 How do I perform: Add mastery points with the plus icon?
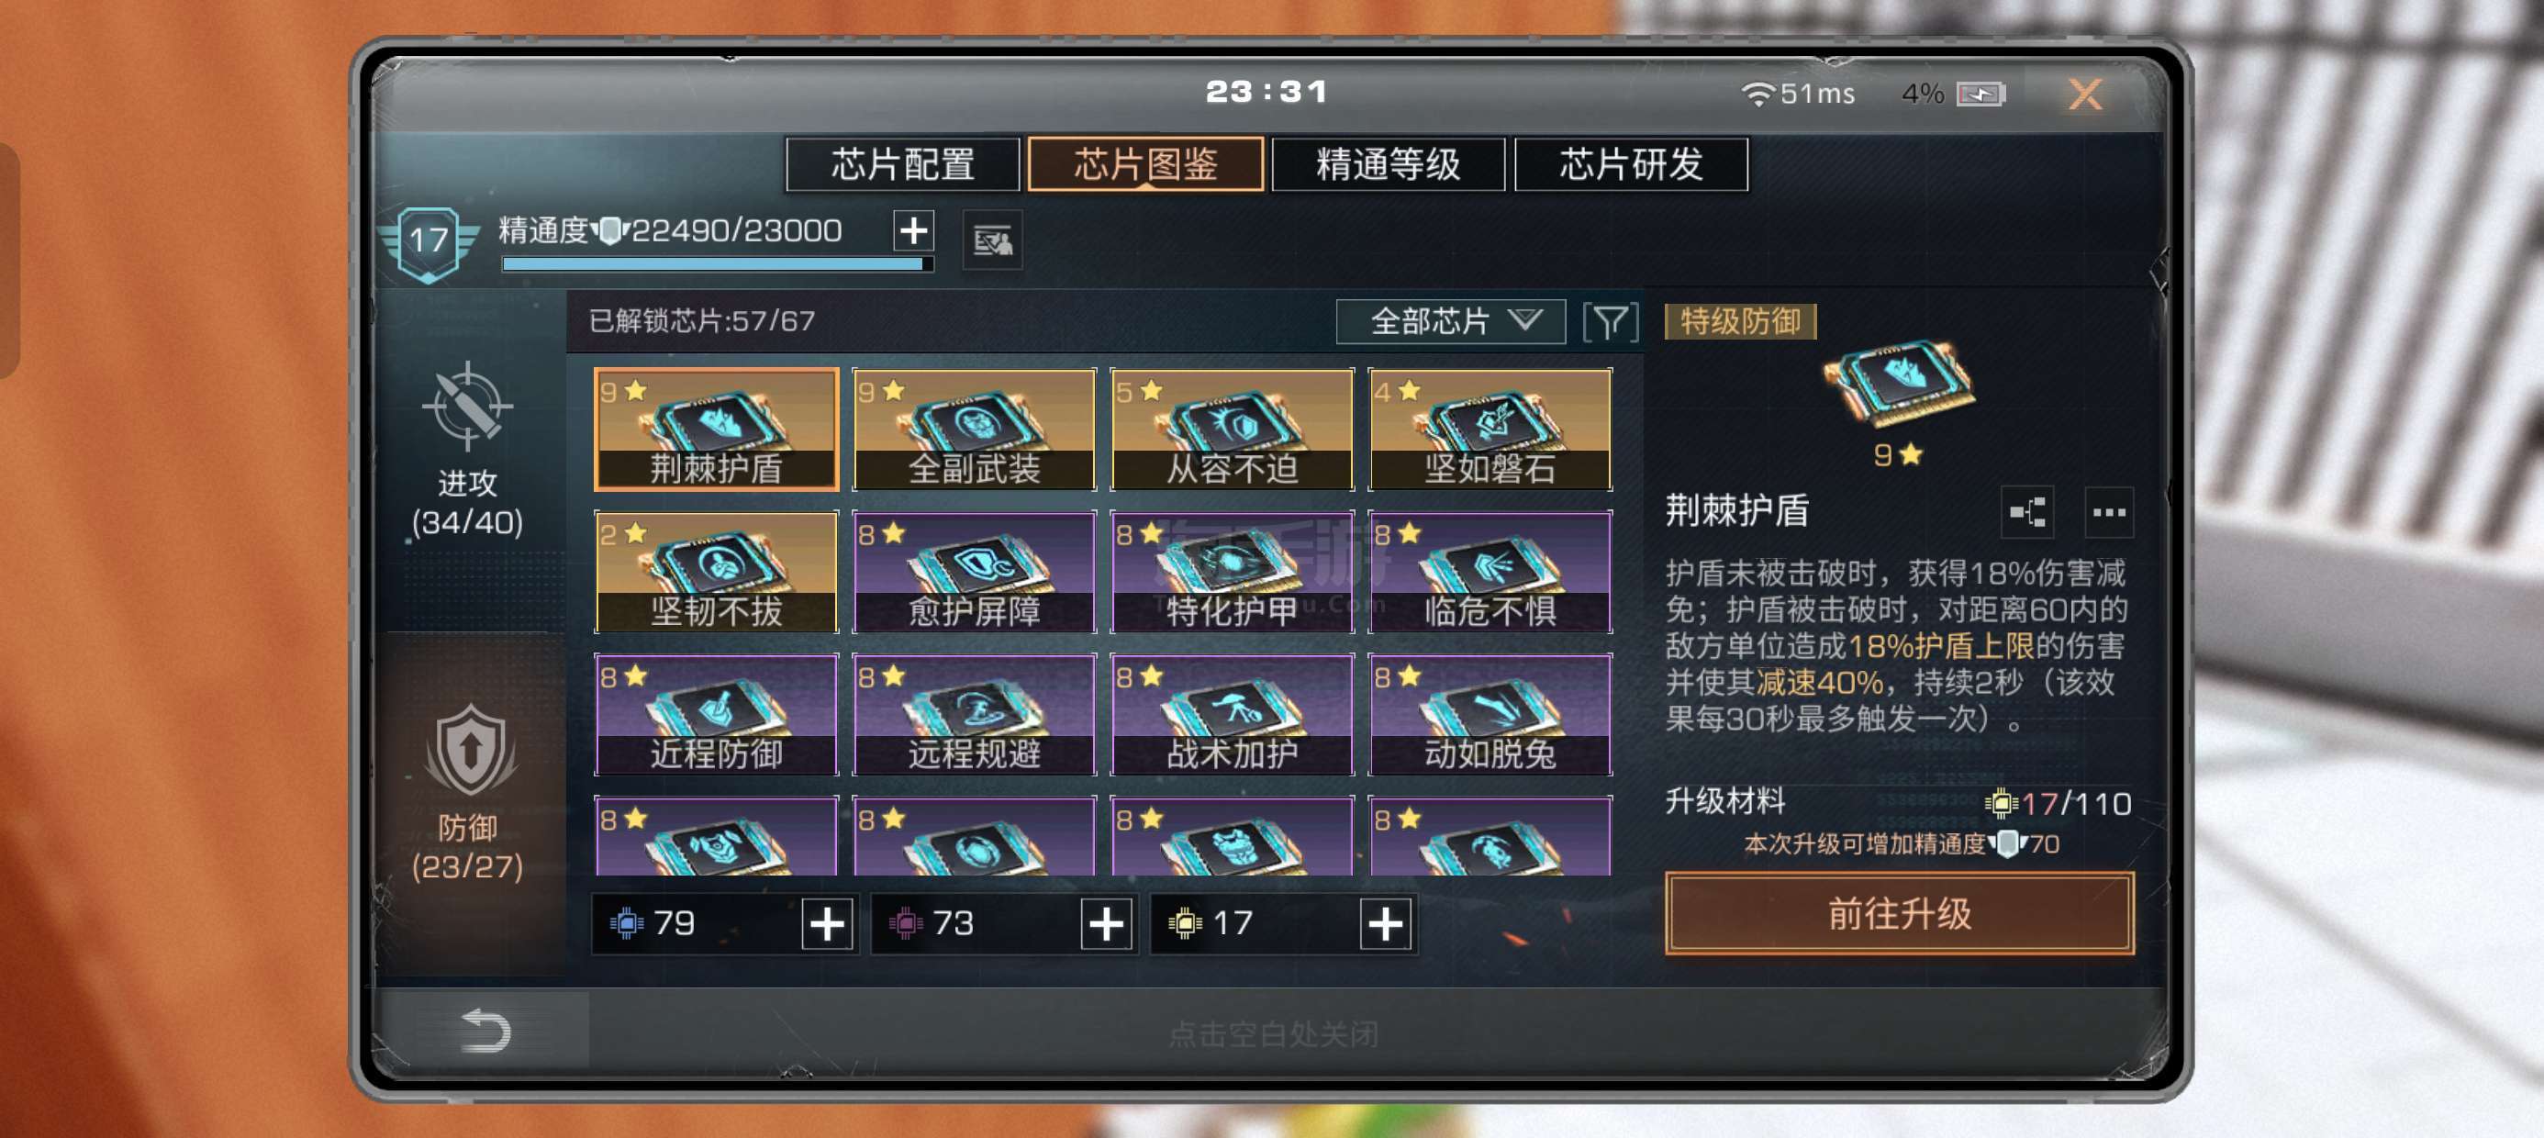913,230
